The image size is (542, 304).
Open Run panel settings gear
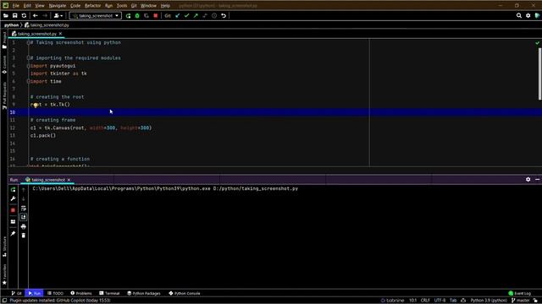click(528, 180)
